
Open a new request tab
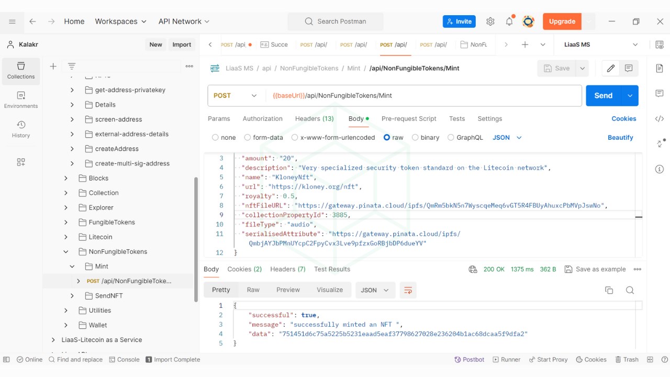pyautogui.click(x=524, y=45)
